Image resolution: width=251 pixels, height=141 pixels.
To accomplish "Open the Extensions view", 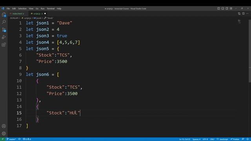I will [4, 45].
